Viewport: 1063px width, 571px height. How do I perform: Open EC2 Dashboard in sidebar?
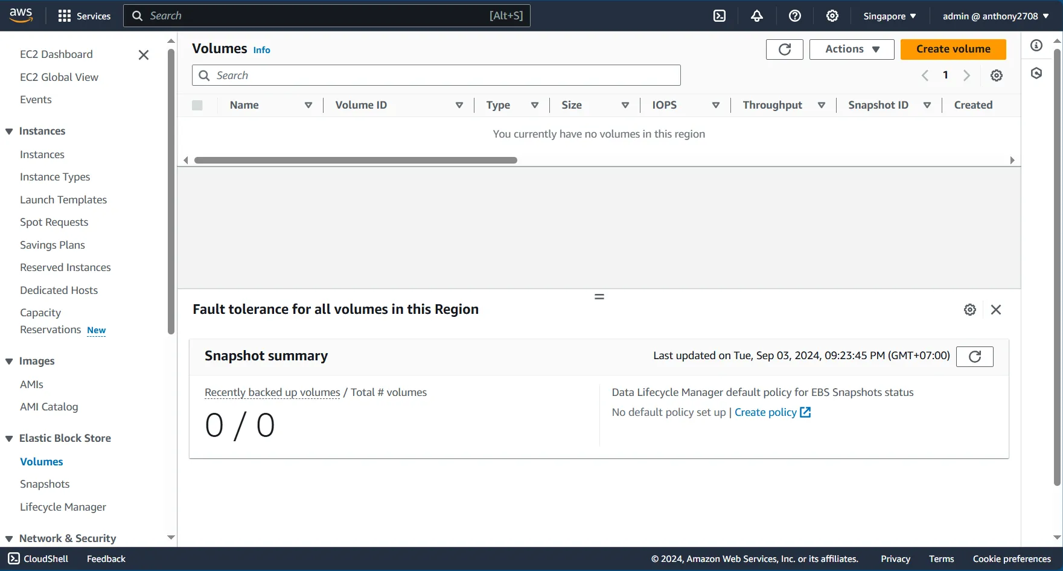56,54
